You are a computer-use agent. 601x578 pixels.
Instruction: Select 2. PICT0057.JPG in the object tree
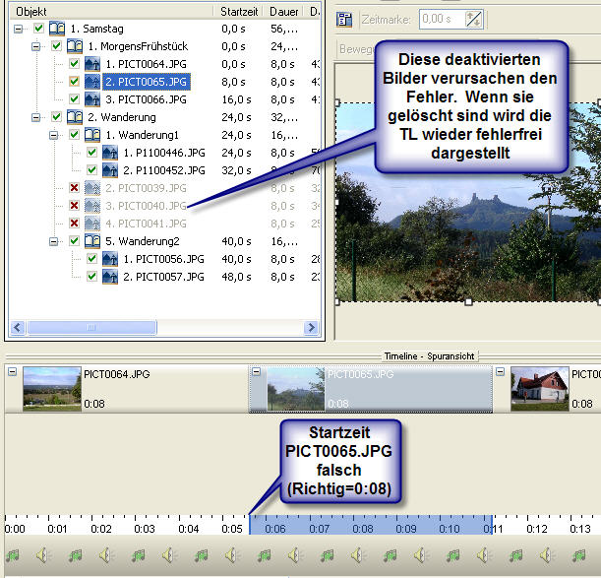point(162,277)
